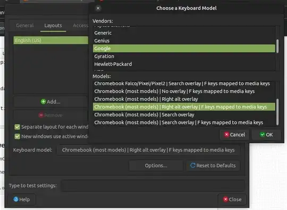Close the Choose a Keyboard Model dialog

click(x=98, y=8)
